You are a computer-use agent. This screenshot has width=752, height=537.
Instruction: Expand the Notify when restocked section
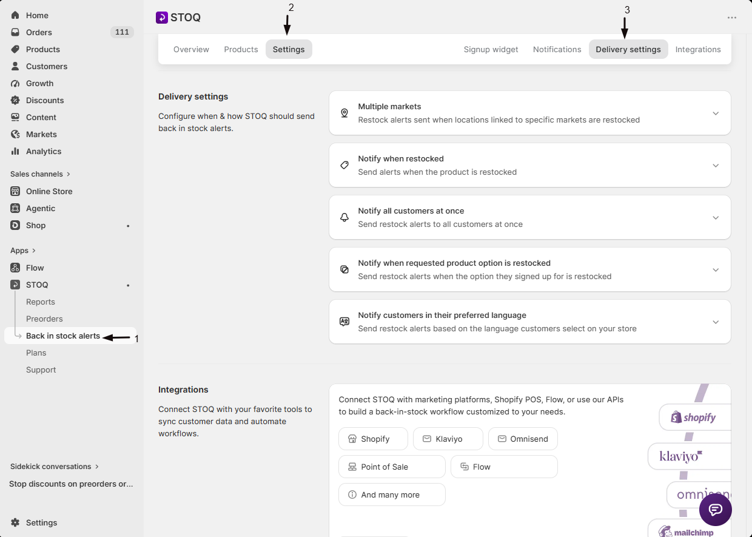pyautogui.click(x=716, y=166)
